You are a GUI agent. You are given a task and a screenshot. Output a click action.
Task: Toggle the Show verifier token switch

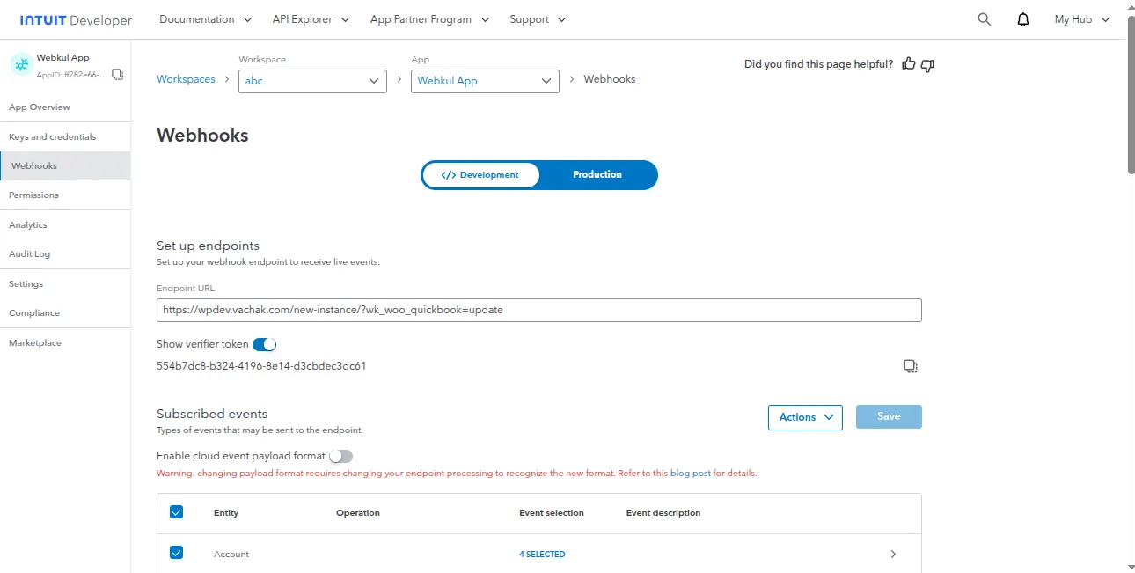click(264, 344)
